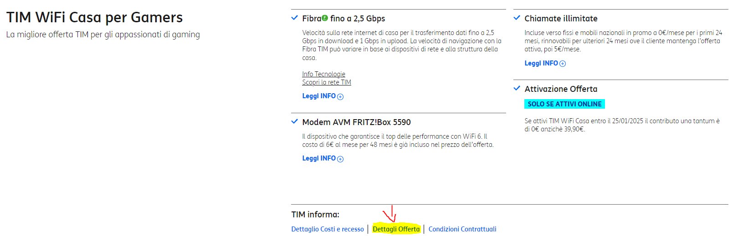Click the plus circle icon in the Fibra section

tap(340, 96)
